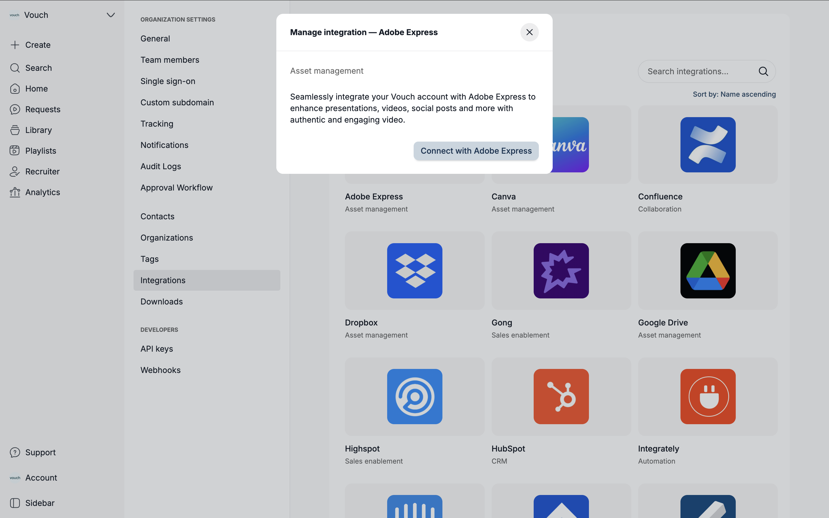Image resolution: width=829 pixels, height=518 pixels.
Task: Click the Vouch logo in the top-left
Action: coord(14,15)
